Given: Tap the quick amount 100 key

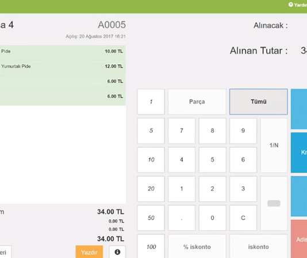Looking at the screenshot, I should (151, 247).
